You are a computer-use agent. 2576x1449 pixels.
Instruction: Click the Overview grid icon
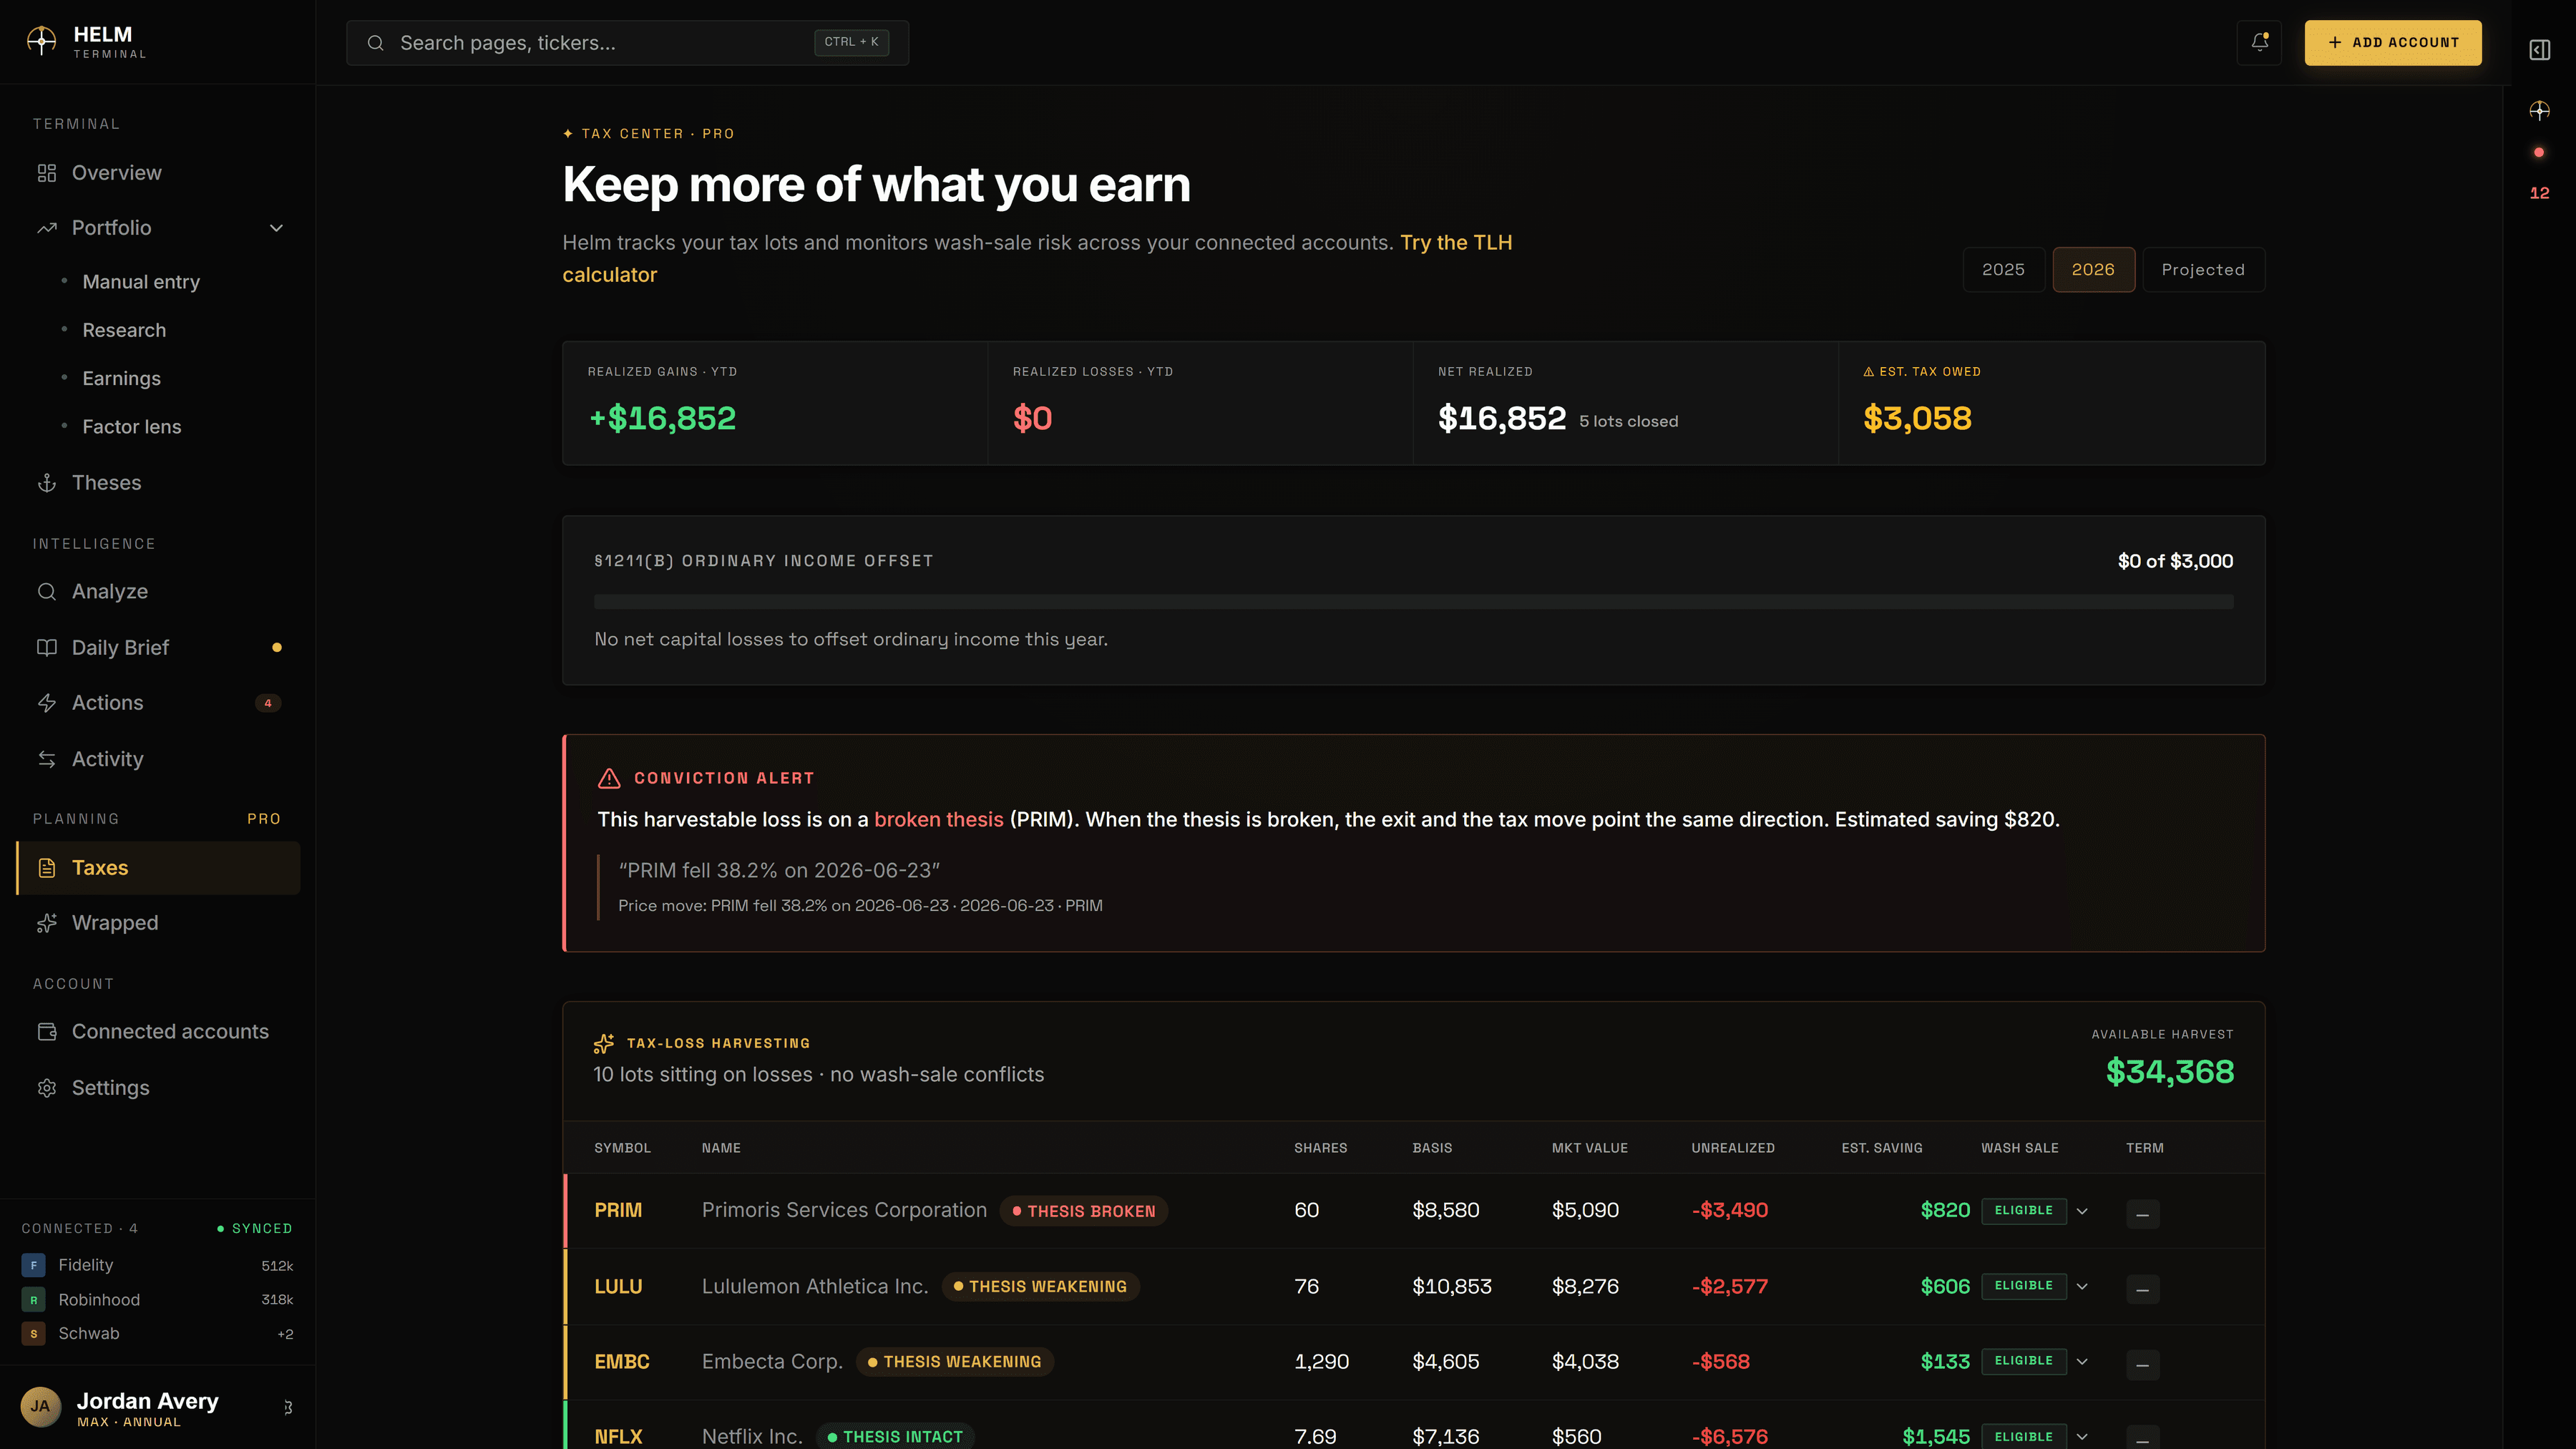(x=47, y=173)
